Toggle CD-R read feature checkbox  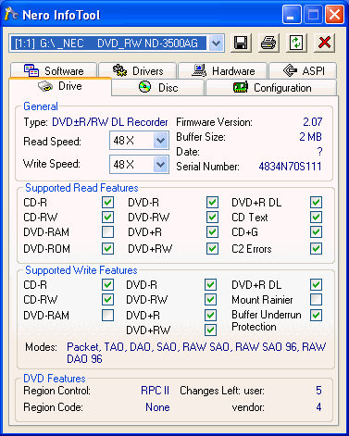pyautogui.click(x=107, y=203)
